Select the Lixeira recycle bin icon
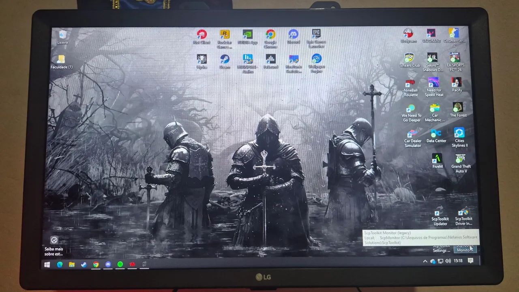Screen dimensions: 519x292 point(62,37)
